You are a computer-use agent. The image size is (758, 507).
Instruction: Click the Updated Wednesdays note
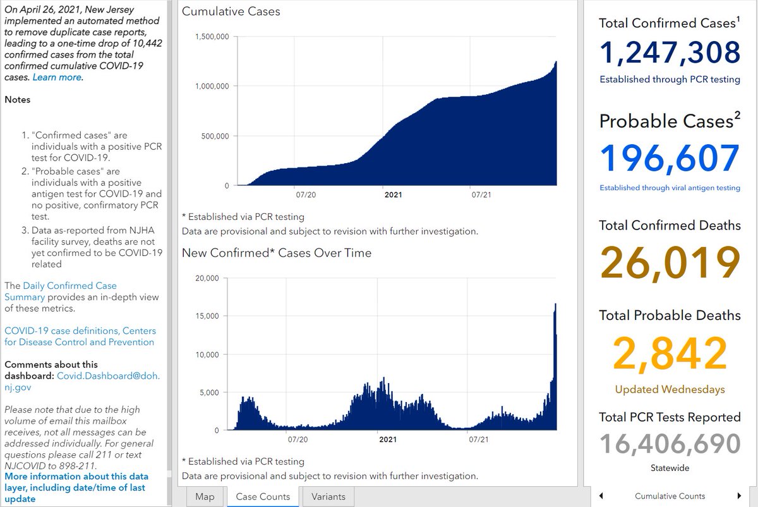pyautogui.click(x=670, y=389)
